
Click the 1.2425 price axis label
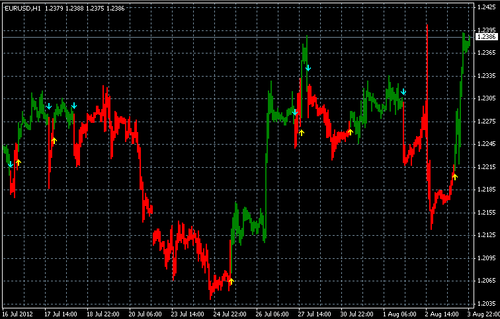(x=487, y=7)
